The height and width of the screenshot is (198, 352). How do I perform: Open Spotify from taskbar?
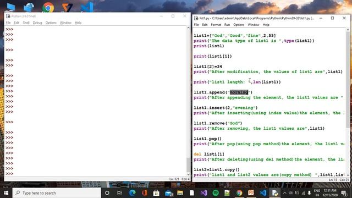[x=216, y=193]
